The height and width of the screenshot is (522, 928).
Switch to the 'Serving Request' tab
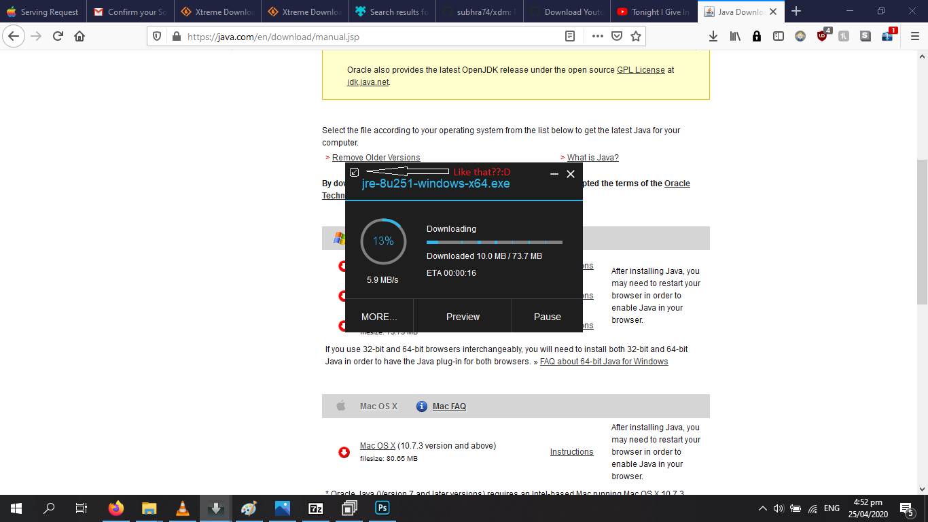click(x=43, y=11)
